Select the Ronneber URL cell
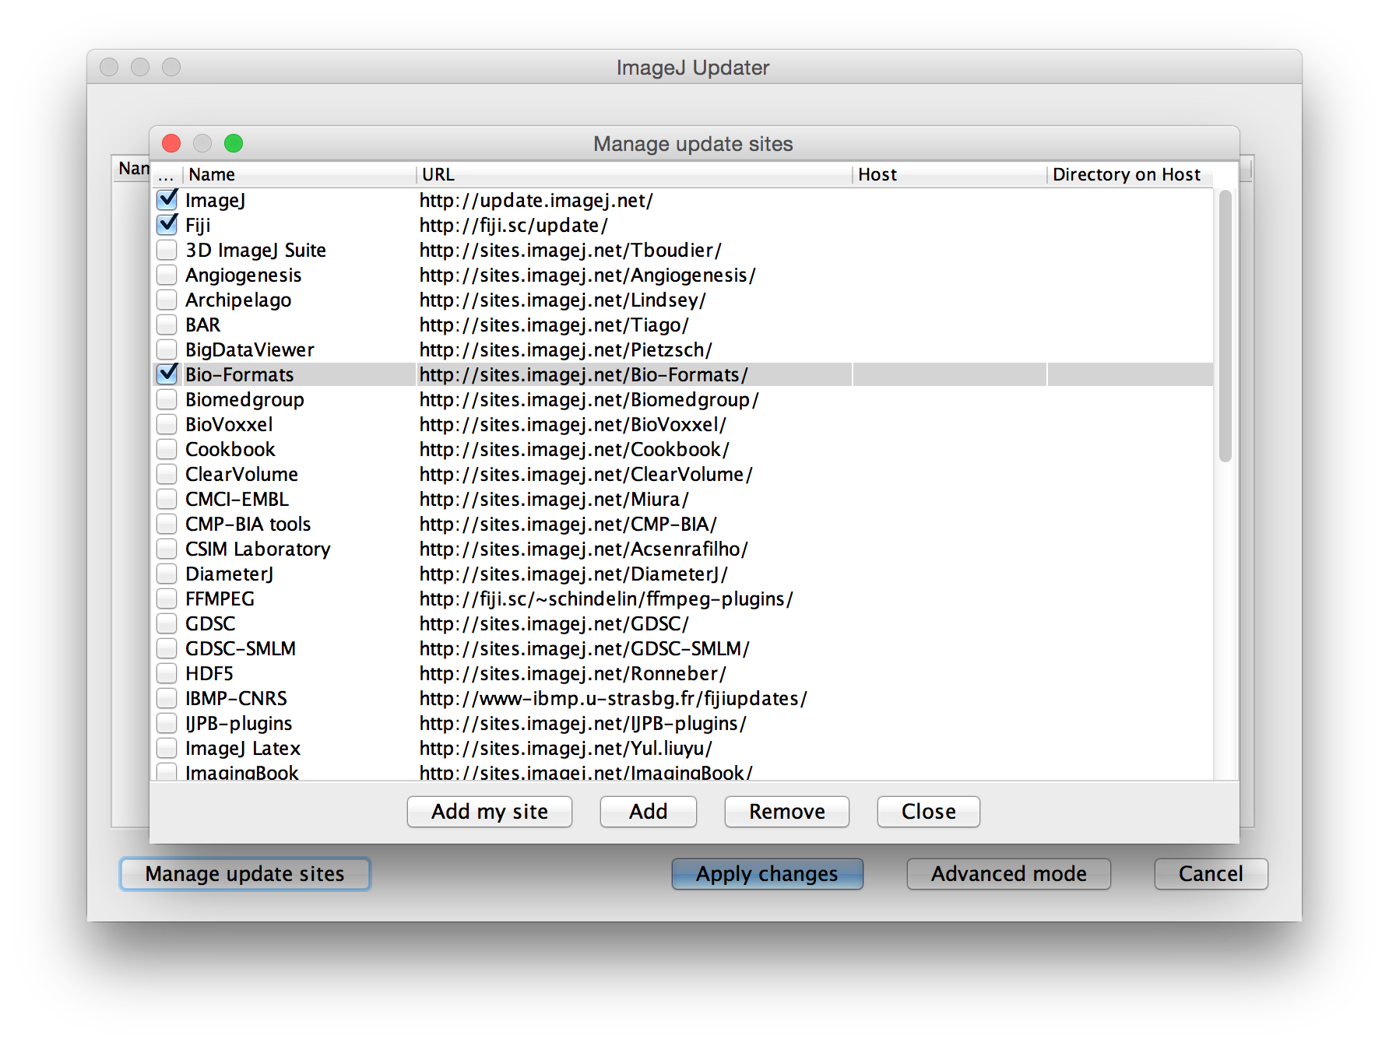 coord(634,673)
